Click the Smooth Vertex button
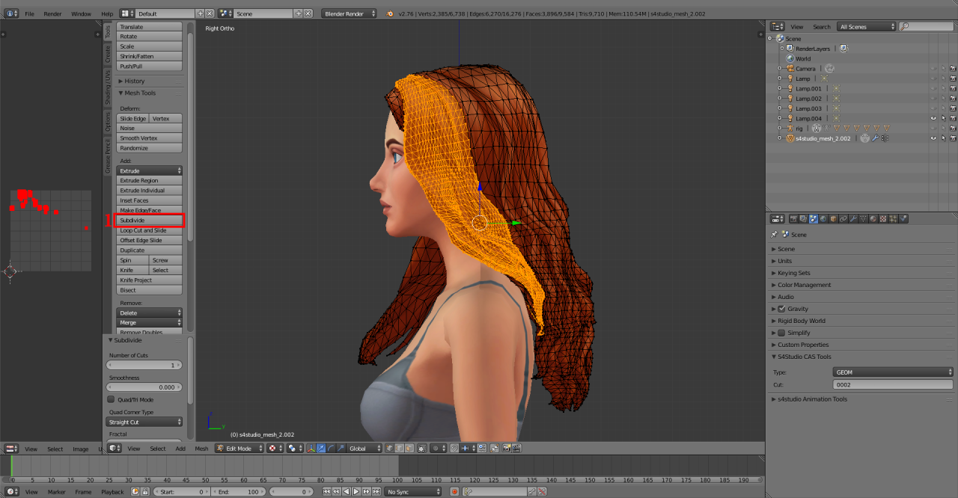This screenshot has width=958, height=498. click(150, 138)
